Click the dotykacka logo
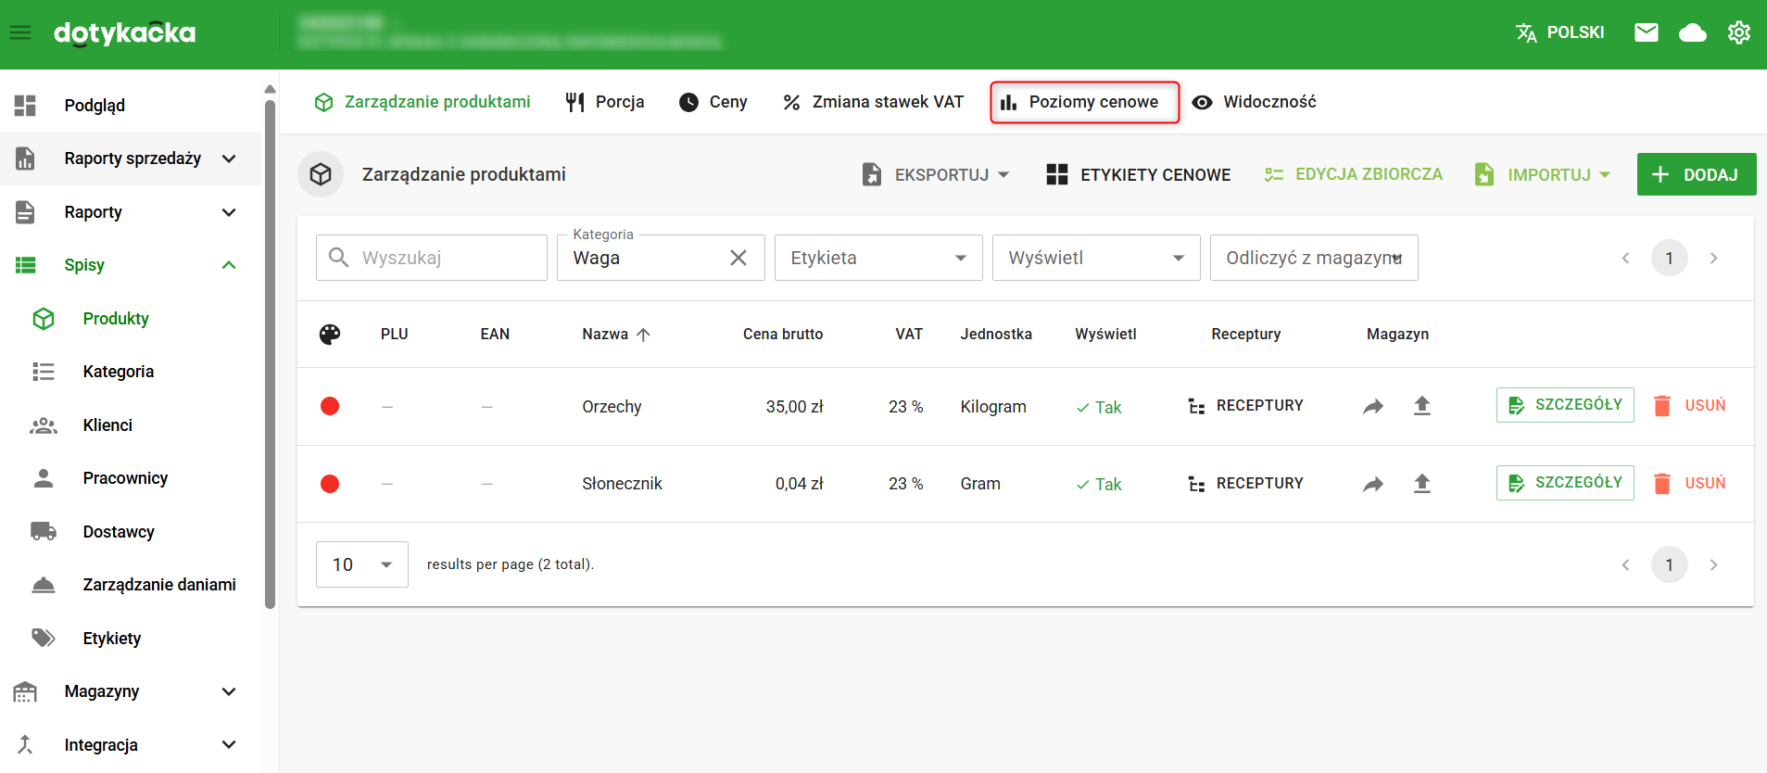Viewport: 1767px width, 773px height. click(x=125, y=33)
